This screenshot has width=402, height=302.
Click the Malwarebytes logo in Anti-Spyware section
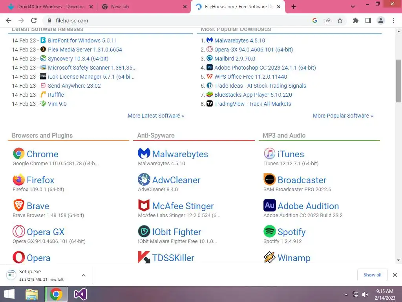[x=144, y=154]
